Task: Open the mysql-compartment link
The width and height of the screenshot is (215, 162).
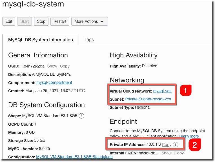Action: pos(54,83)
